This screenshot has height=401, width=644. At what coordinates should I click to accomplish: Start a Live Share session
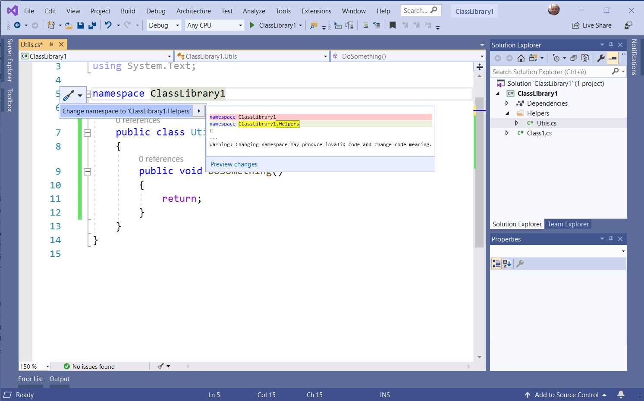tap(592, 25)
